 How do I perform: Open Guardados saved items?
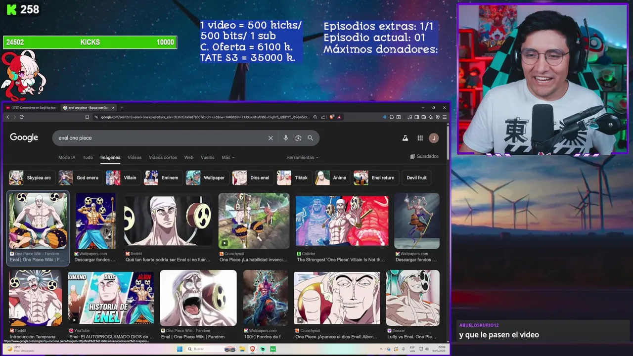424,156
